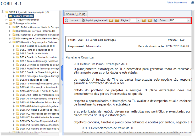Open the Página number dropdown

point(138,20)
